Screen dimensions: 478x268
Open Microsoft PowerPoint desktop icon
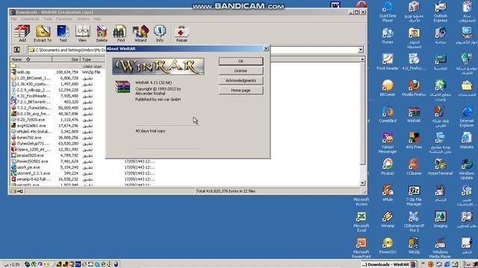(x=361, y=248)
